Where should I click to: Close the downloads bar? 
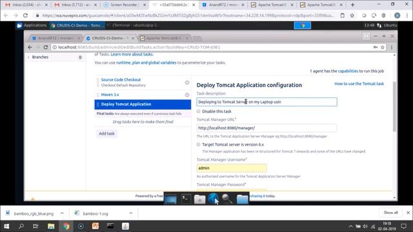tap(408, 213)
